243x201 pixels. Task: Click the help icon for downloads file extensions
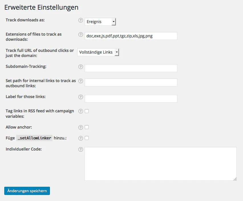(x=80, y=34)
